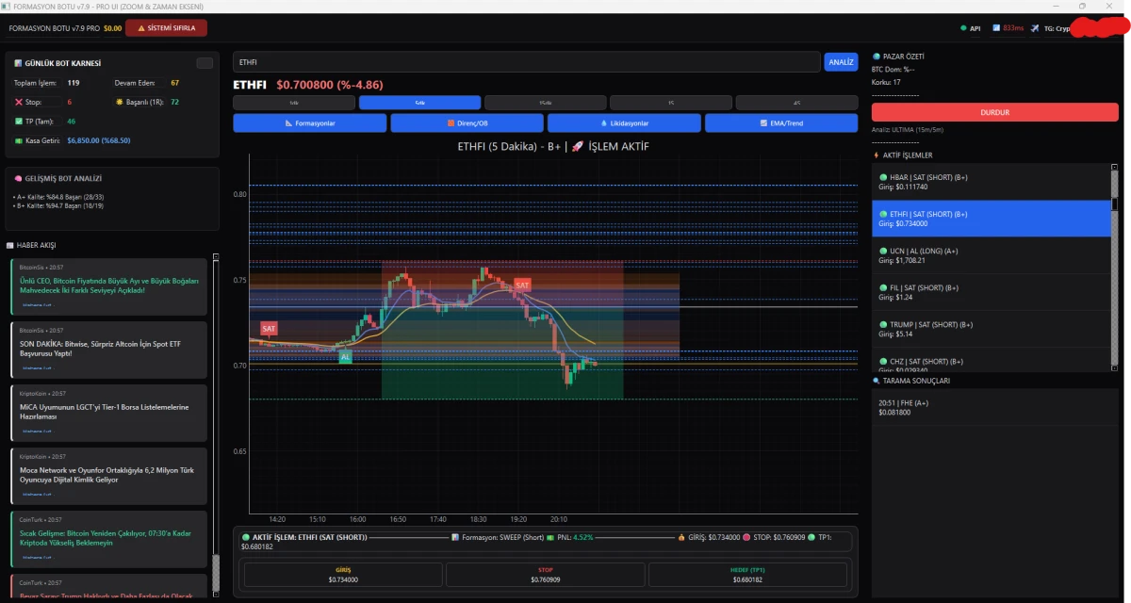This screenshot has height=603, width=1131.
Task: Click the globe icon beside Pazar Özeti
Action: tap(877, 57)
